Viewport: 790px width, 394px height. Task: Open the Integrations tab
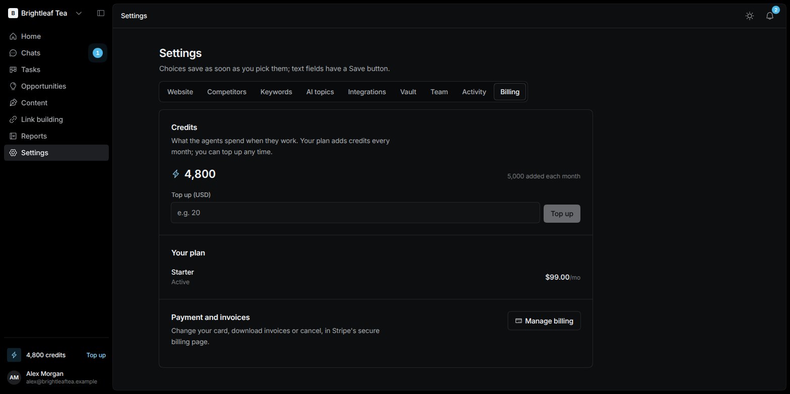(367, 92)
